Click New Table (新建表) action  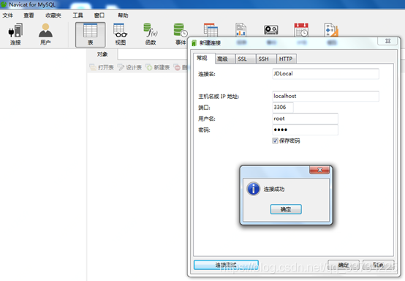158,67
